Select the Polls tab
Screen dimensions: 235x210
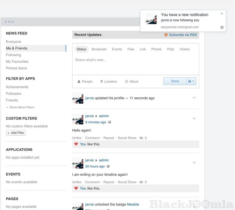[170, 49]
